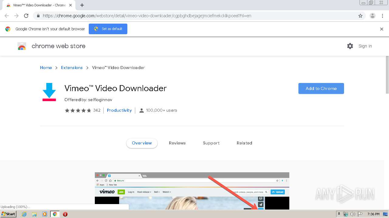Open web store settings gear
389x218 pixels.
[x=350, y=46]
